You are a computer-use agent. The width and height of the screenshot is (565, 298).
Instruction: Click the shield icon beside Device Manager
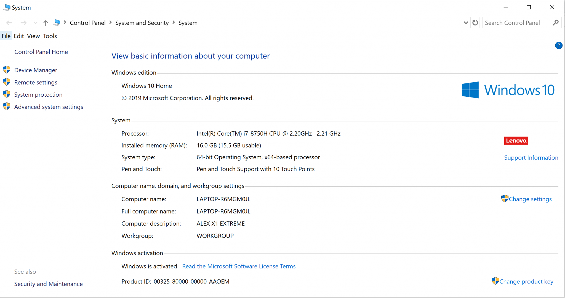pyautogui.click(x=7, y=70)
